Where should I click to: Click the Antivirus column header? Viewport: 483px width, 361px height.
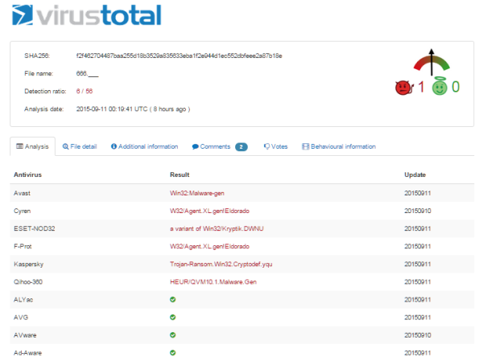coord(27,174)
